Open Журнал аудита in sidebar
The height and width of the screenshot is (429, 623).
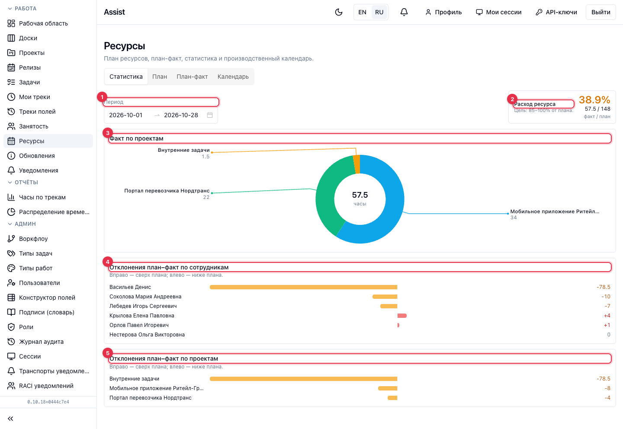[x=48, y=342]
